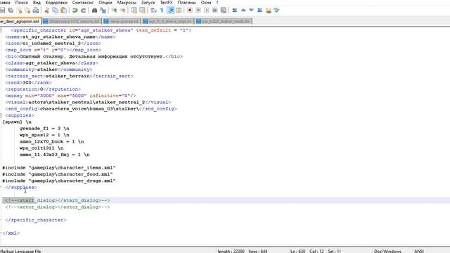The height and width of the screenshot is (253, 450).
Task: Select the agroprom.xml document tab
Action: tap(20, 21)
